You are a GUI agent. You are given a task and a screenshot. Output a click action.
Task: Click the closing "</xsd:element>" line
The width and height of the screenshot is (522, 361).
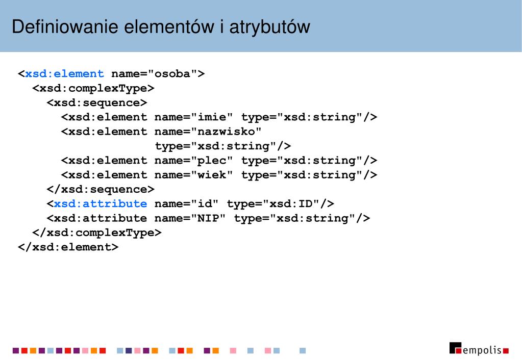tap(68, 247)
